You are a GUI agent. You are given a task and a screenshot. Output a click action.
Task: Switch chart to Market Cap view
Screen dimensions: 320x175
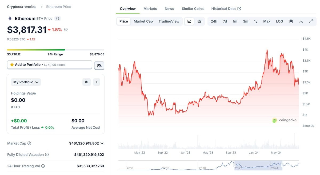click(x=143, y=21)
